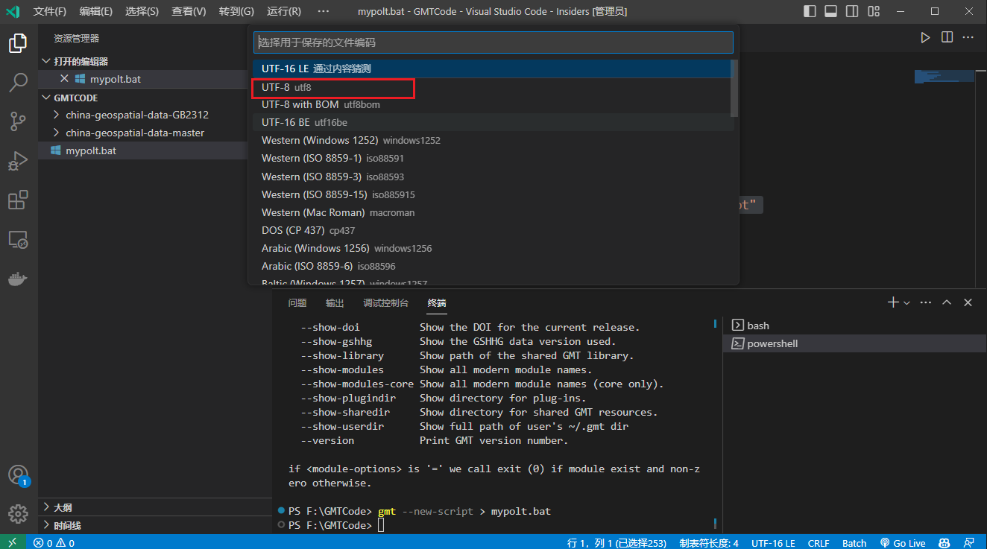The width and height of the screenshot is (987, 549).
Task: Select UTF-8 with BOM encoding option
Action: (493, 104)
